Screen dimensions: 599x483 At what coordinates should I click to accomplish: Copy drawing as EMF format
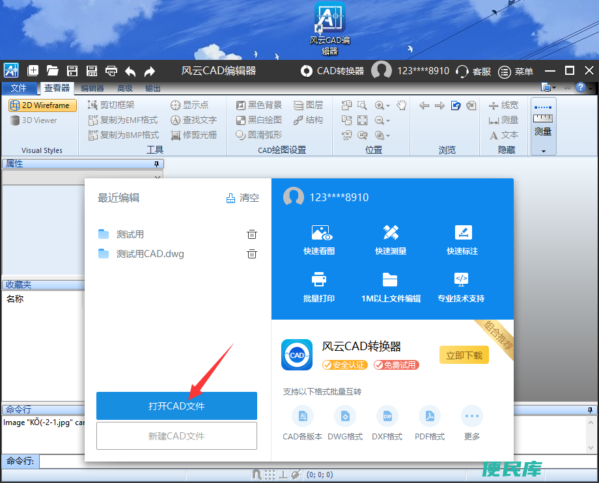click(x=122, y=120)
